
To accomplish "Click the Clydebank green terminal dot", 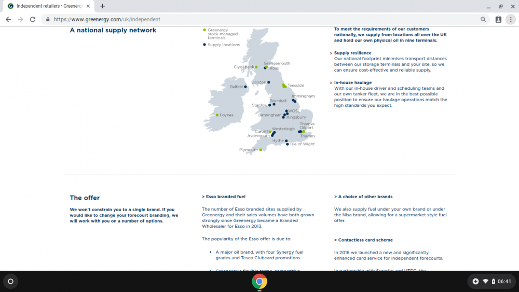I will click(256, 67).
